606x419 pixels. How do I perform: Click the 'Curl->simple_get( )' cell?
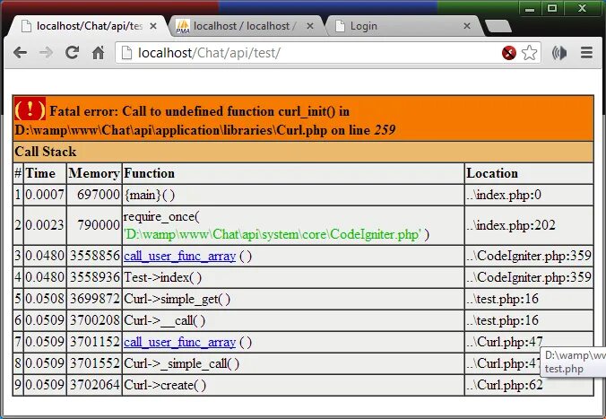pyautogui.click(x=293, y=299)
